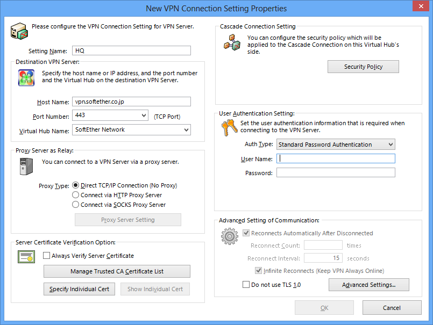Screen dimensions: 433x325
Task: Click the Destination VPN Server globe icon
Action: tap(26, 78)
